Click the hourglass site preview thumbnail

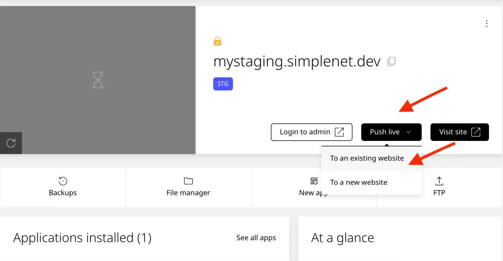coord(98,80)
